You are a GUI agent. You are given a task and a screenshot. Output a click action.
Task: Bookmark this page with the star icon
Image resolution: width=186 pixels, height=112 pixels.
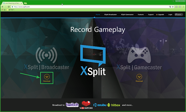click(x=173, y=7)
